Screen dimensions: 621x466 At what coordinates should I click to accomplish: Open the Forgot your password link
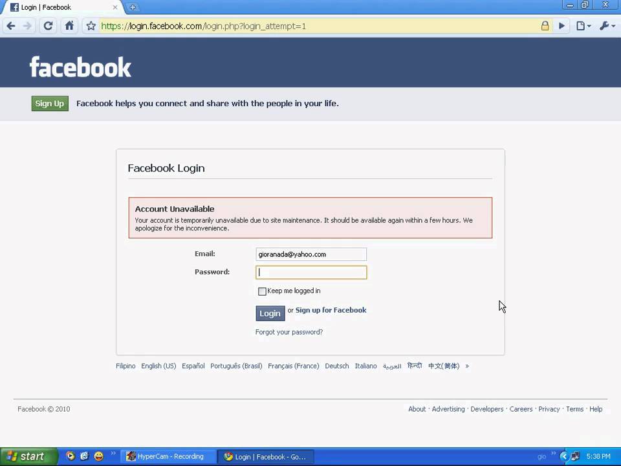tap(289, 332)
